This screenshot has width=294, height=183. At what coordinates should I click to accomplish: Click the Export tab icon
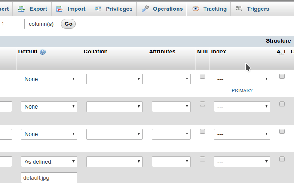coord(21,9)
